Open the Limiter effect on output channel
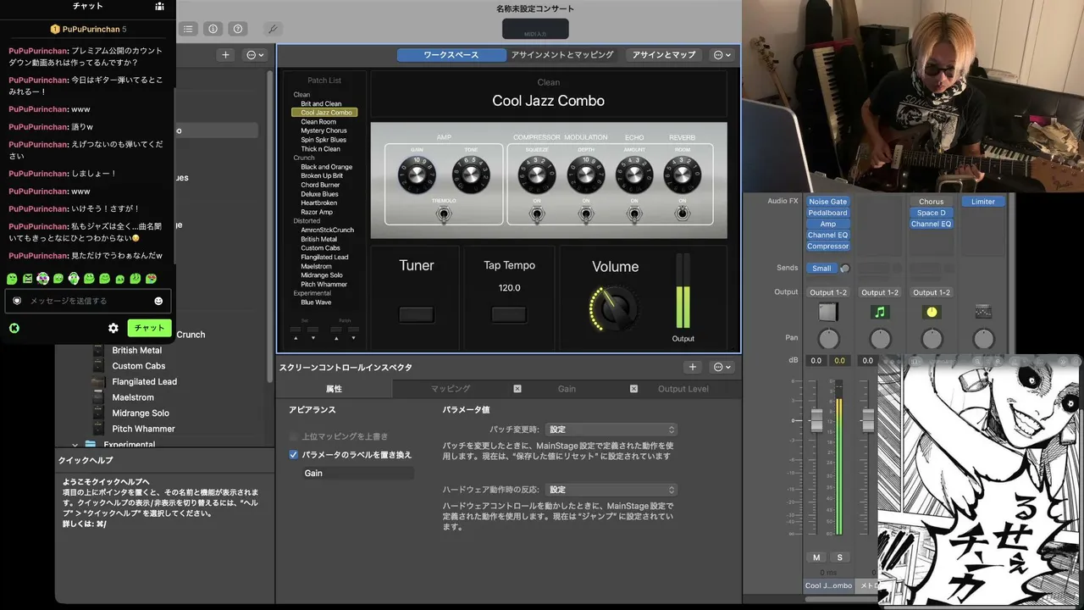 coord(983,202)
